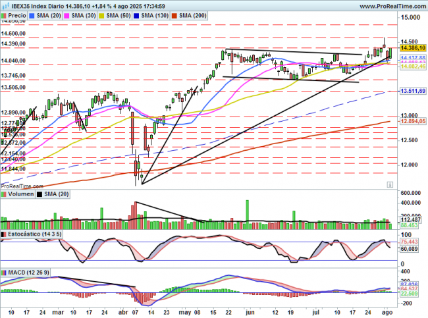Screen dimensions: 428x318
Task: Click the Precio legend label
Action: point(17,16)
